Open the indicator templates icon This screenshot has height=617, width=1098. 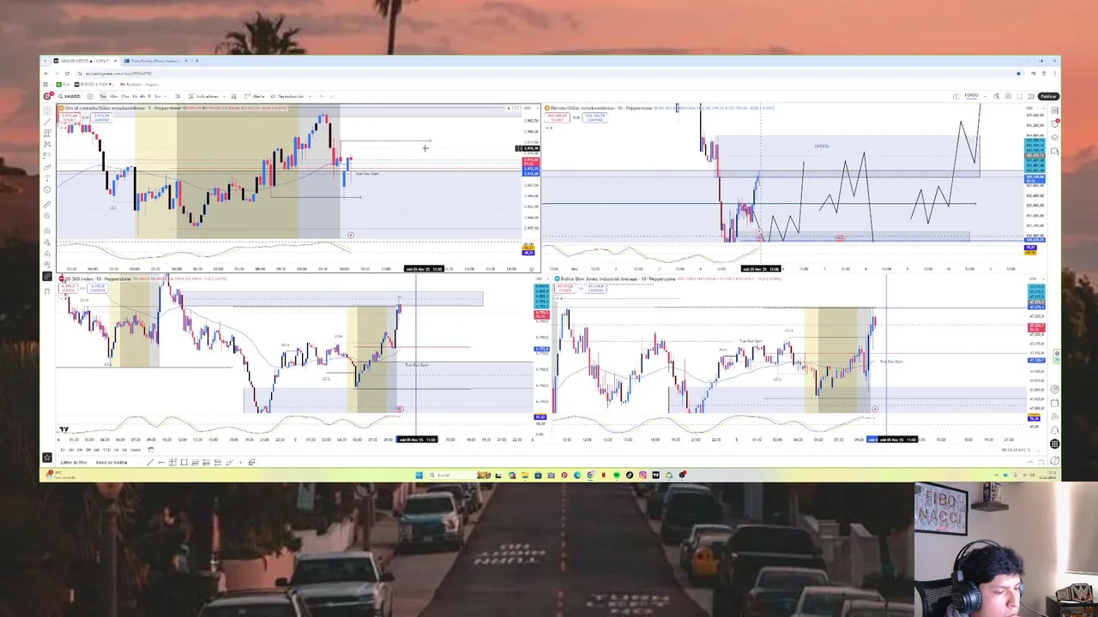tap(234, 96)
